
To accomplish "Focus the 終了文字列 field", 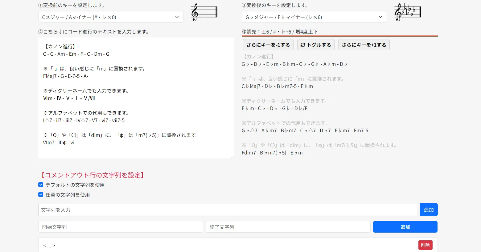I will [x=288, y=227].
